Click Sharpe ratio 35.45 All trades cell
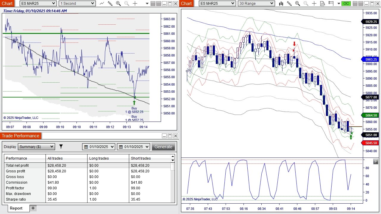The width and height of the screenshot is (381, 214). [67, 199]
